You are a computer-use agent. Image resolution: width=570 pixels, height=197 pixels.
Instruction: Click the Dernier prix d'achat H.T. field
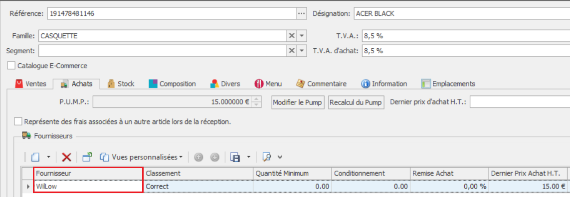520,102
